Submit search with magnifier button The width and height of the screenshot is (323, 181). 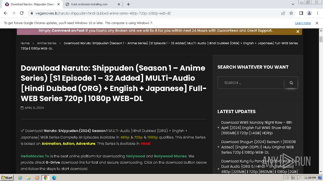coord(291,83)
